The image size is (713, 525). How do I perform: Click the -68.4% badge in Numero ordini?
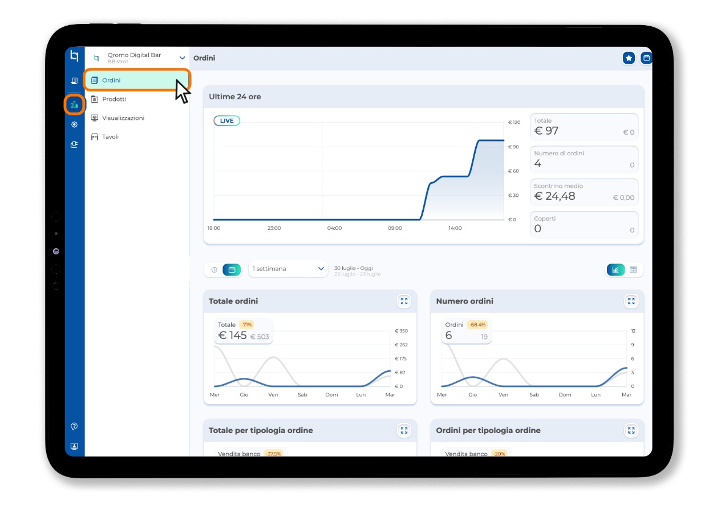[x=477, y=325]
